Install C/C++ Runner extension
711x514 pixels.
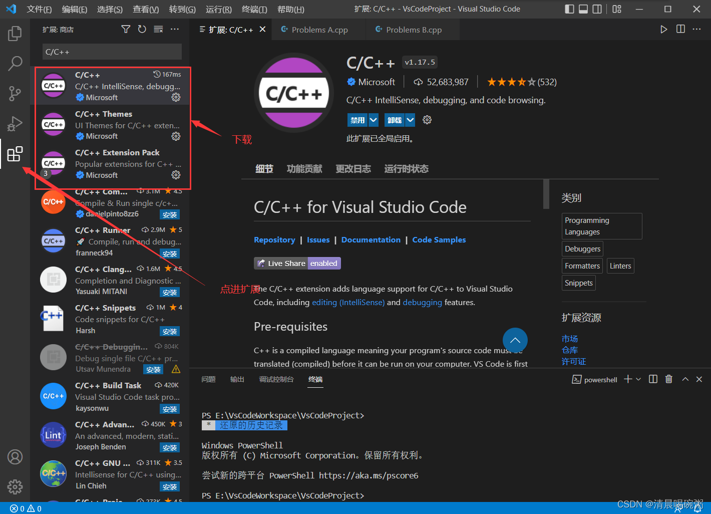point(170,253)
